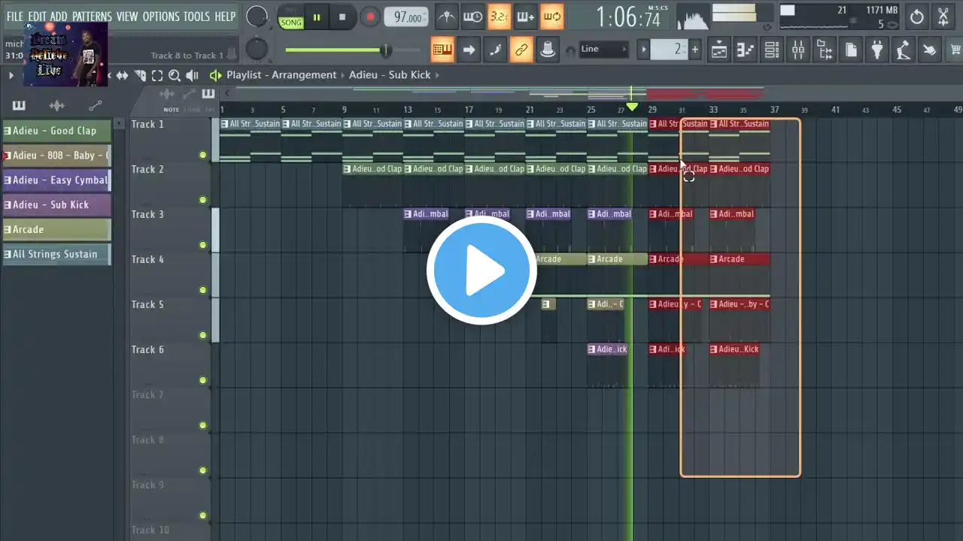Toggle the loop recording button
This screenshot has height=541, width=963.
[551, 17]
